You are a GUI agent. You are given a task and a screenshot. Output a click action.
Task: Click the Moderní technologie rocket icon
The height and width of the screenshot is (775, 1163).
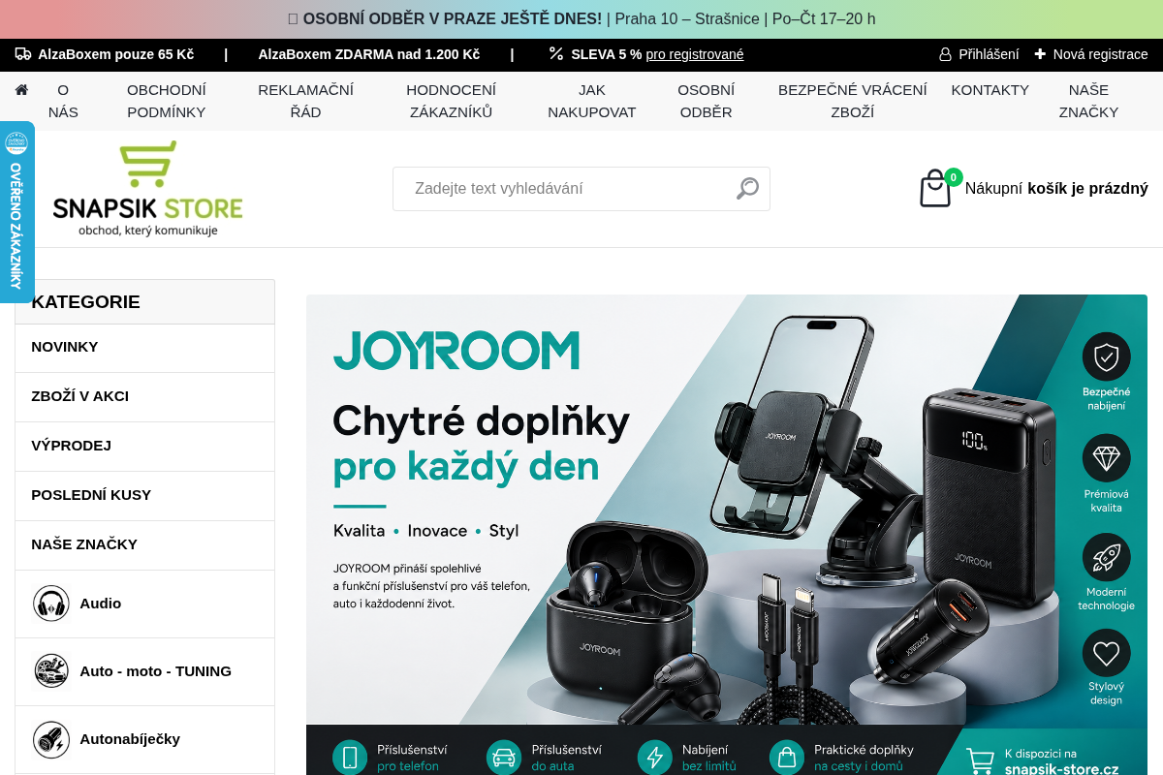click(x=1106, y=557)
